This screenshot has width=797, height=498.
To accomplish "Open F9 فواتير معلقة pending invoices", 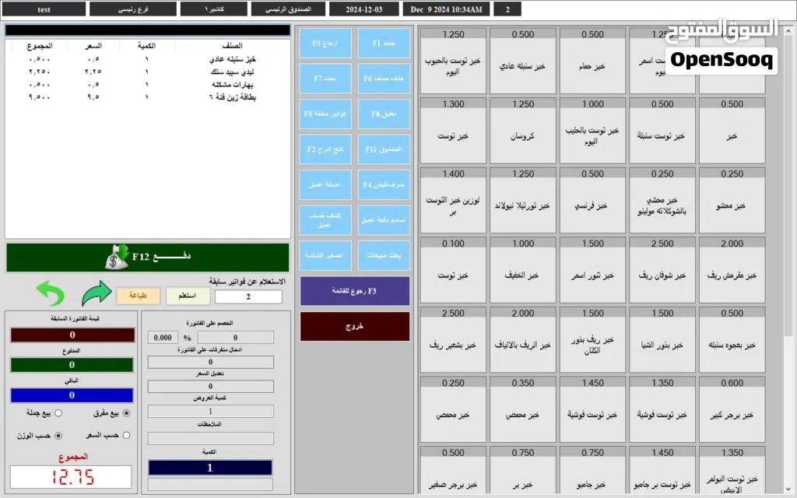I will [325, 114].
